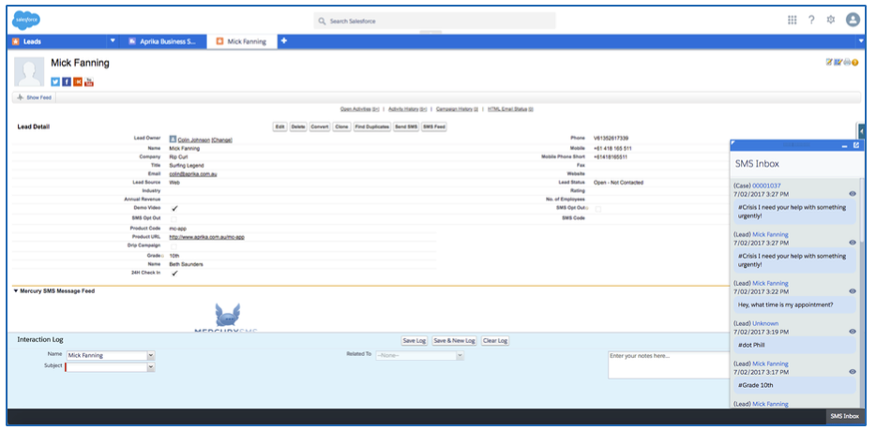Viewport: 876px width, 431px height.
Task: Open the Interaction Log Subject dropdown
Action: pyautogui.click(x=150, y=367)
